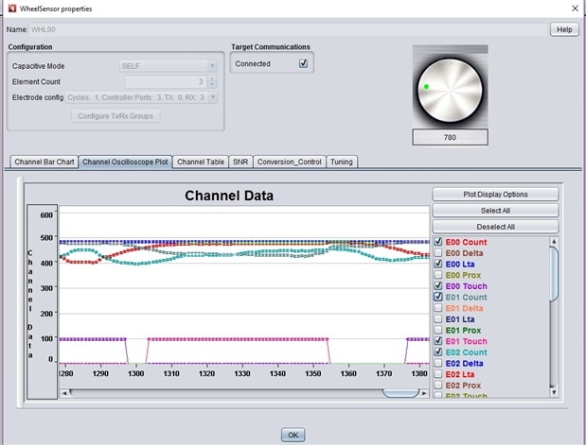Image resolution: width=586 pixels, height=445 pixels.
Task: Open the SNR tab
Action: point(240,162)
